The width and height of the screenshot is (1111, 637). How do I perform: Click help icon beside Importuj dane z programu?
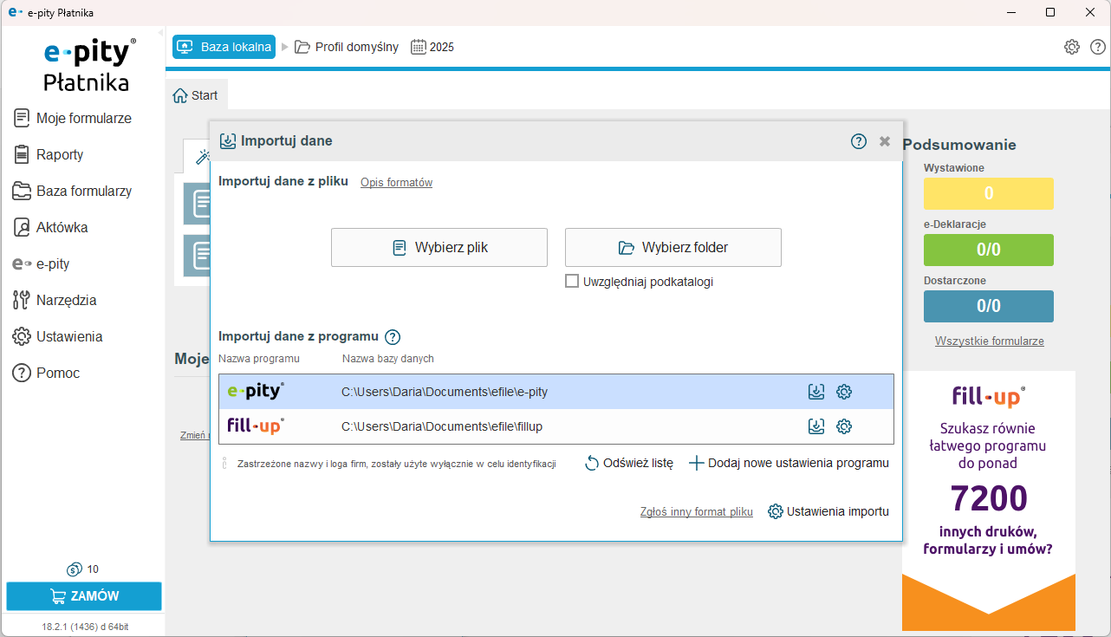pos(393,337)
